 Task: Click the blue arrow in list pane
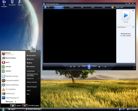click(x=133, y=10)
